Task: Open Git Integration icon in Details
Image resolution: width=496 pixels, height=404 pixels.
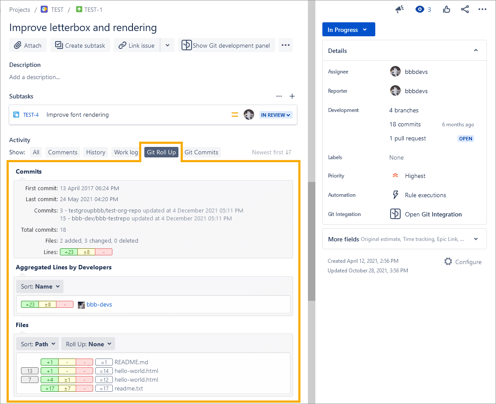Action: click(395, 214)
